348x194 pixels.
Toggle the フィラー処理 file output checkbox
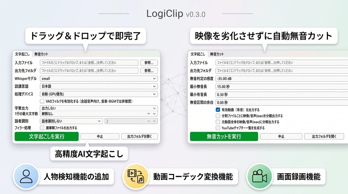point(42,128)
